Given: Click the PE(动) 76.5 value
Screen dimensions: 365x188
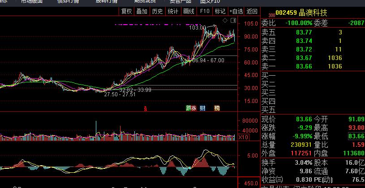Looking at the screenshot, I should 358,179.
